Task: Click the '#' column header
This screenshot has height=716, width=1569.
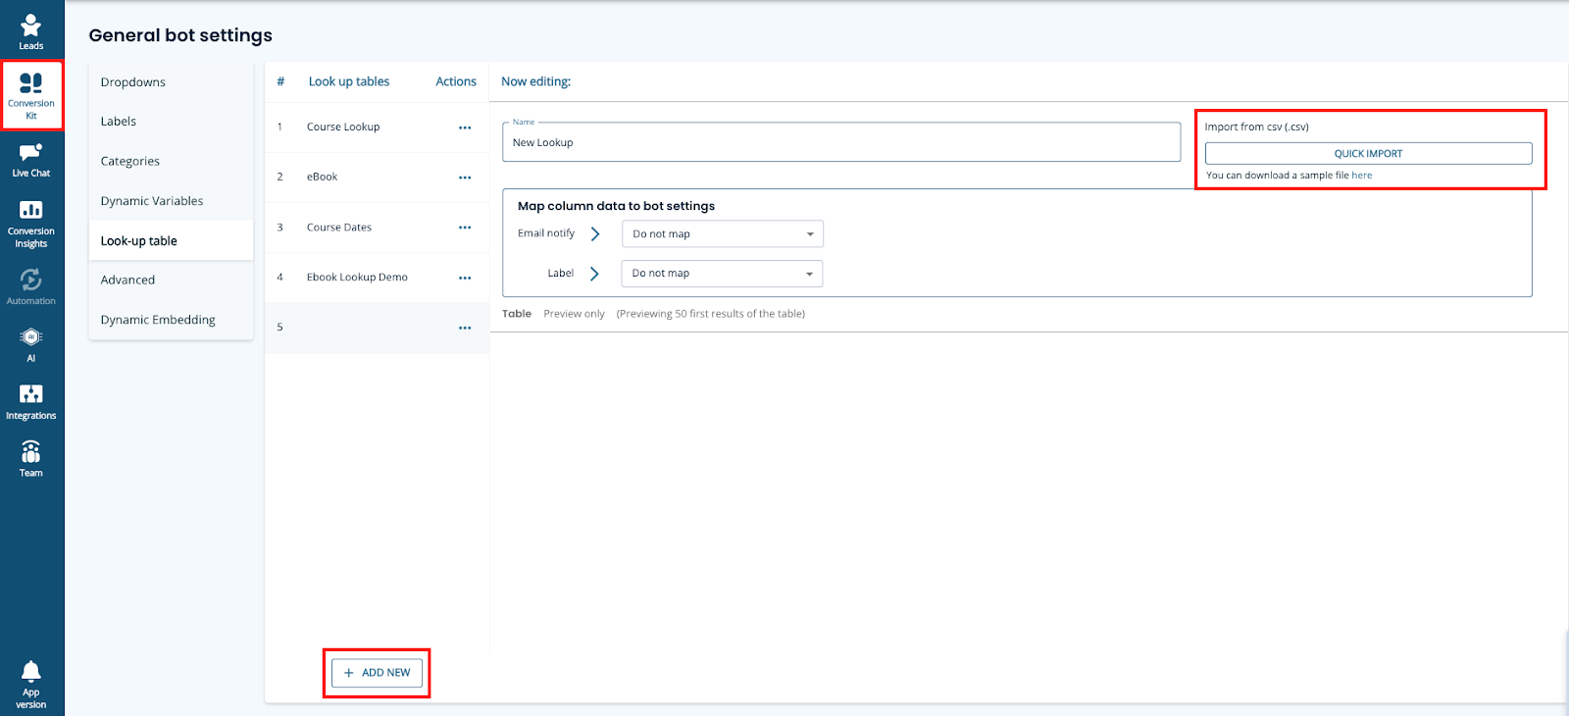Action: (x=280, y=81)
